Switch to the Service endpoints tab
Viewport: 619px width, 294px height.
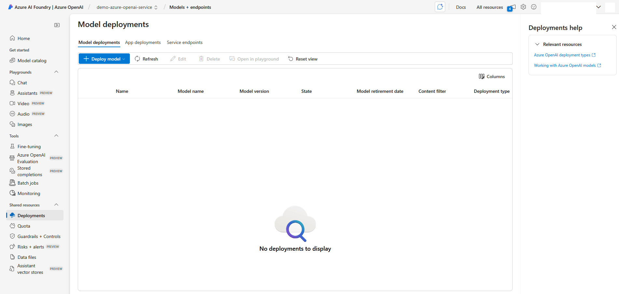[x=185, y=42]
